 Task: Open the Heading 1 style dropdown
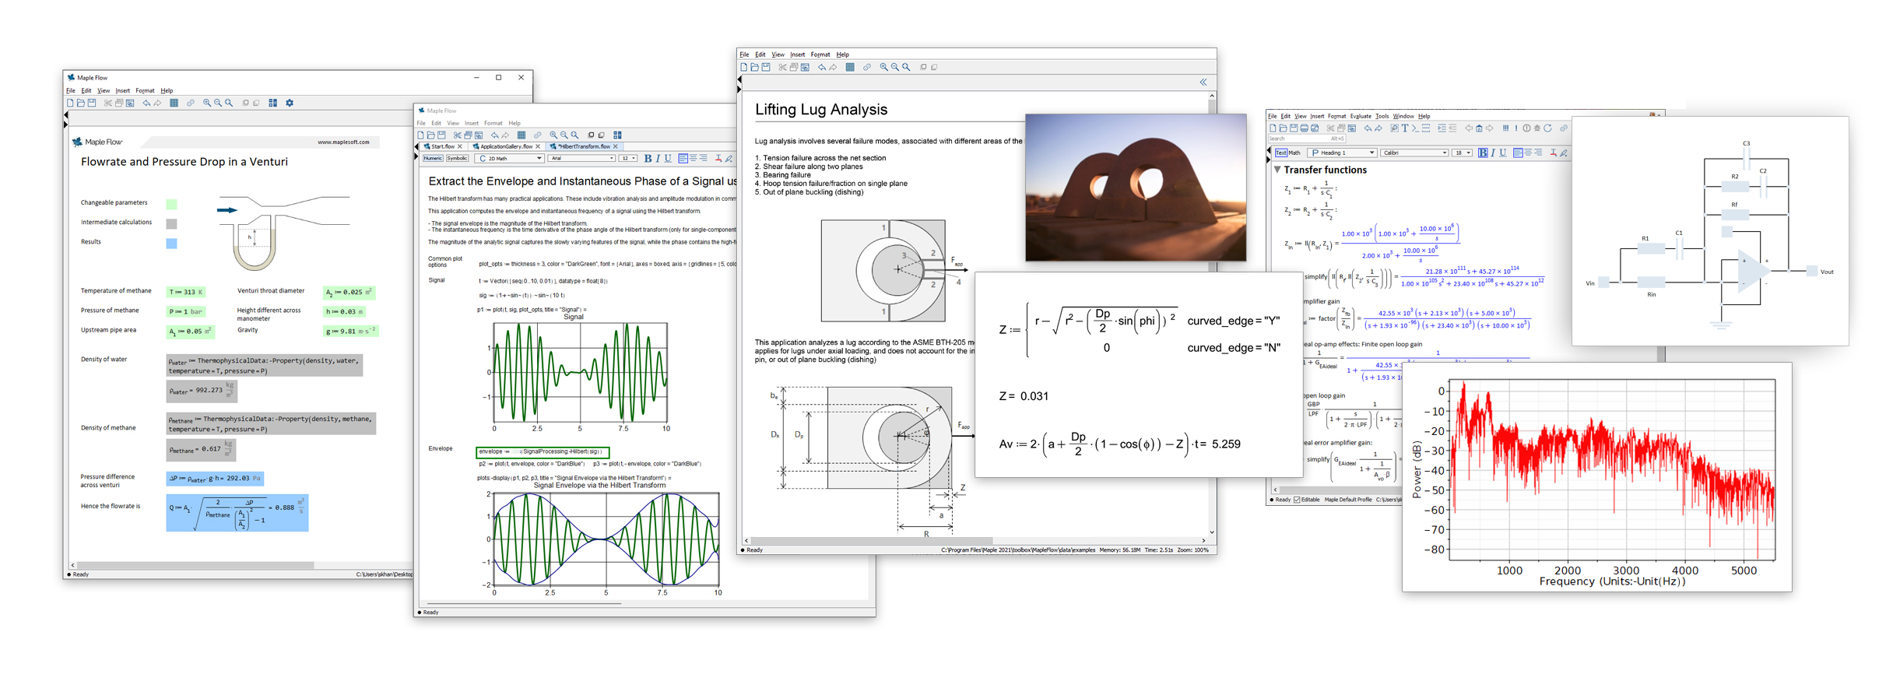click(x=1342, y=153)
